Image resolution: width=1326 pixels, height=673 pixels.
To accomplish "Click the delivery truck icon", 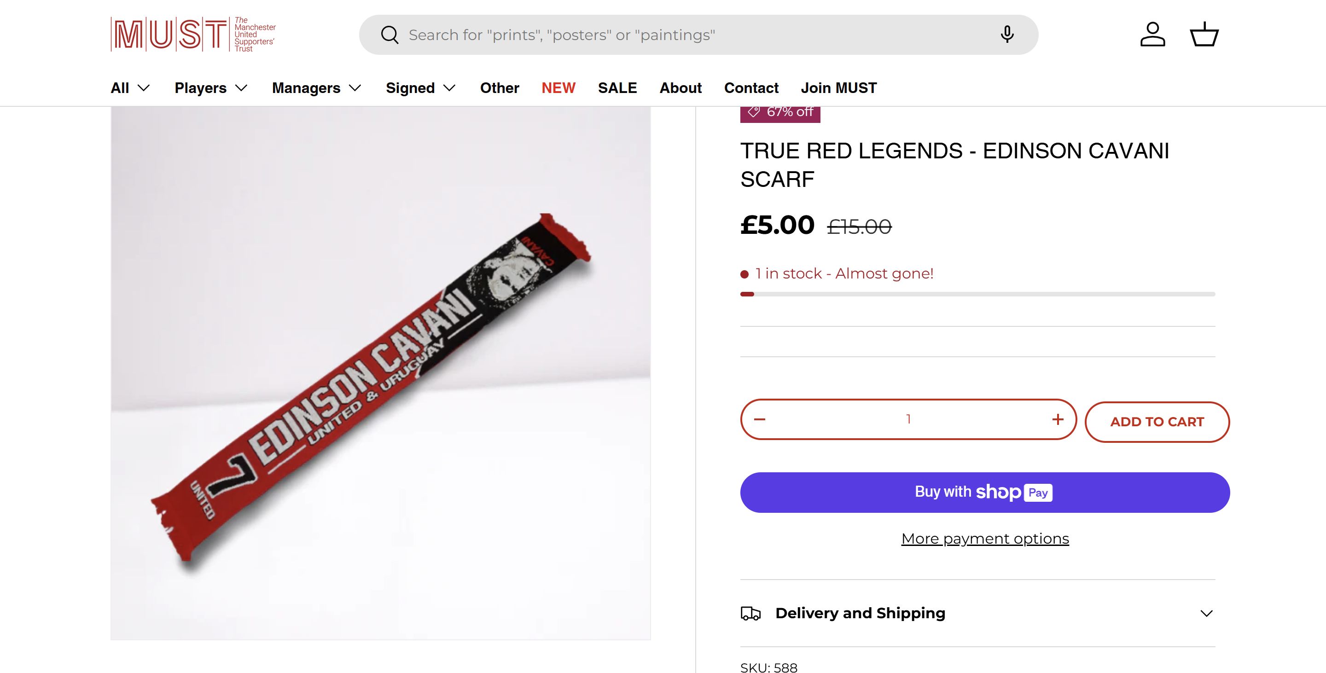I will coord(750,613).
